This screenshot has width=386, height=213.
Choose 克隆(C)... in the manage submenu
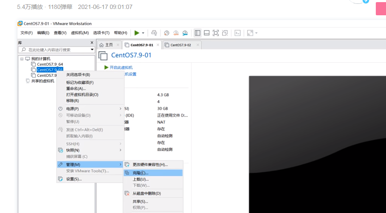(153, 173)
